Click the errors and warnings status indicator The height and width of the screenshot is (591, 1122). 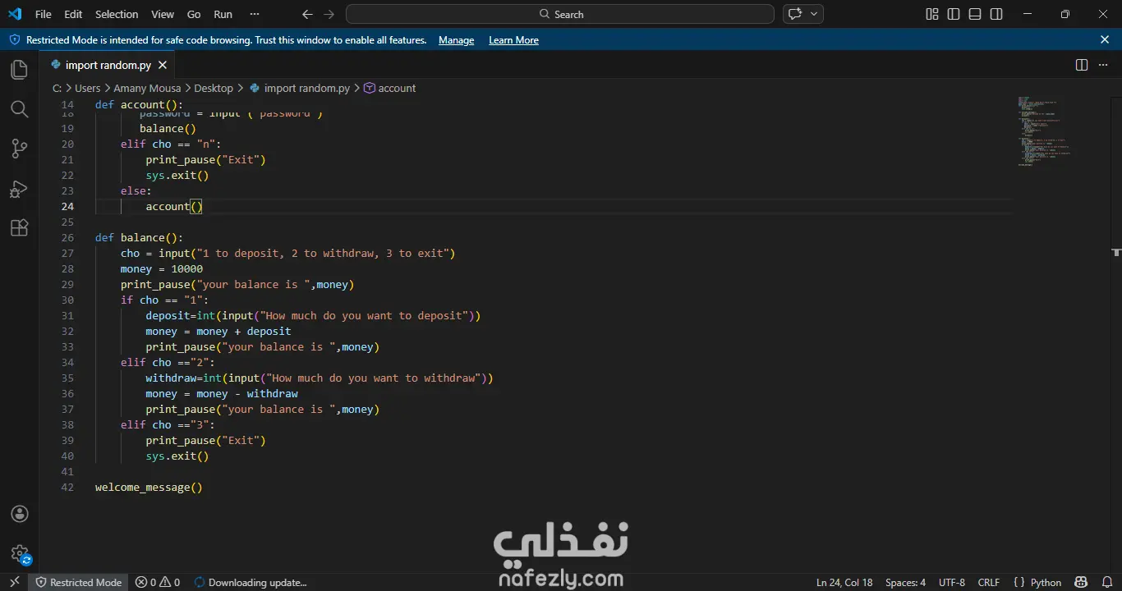[x=158, y=582]
